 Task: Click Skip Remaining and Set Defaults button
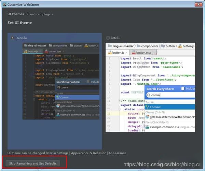pyautogui.click(x=33, y=163)
